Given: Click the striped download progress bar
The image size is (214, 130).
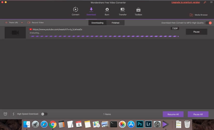Looking at the screenshot, I should (104, 36).
